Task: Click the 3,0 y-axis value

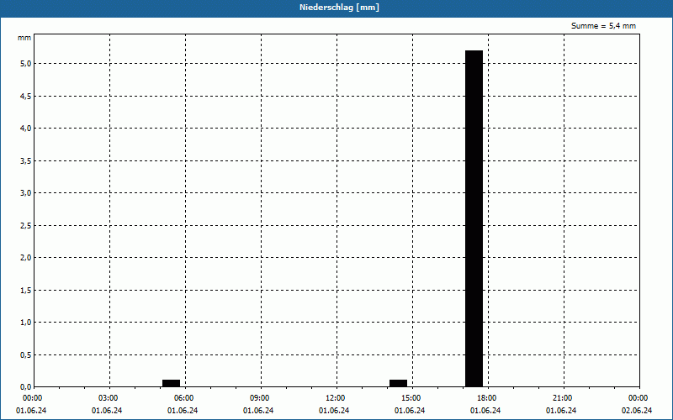Action: point(26,193)
